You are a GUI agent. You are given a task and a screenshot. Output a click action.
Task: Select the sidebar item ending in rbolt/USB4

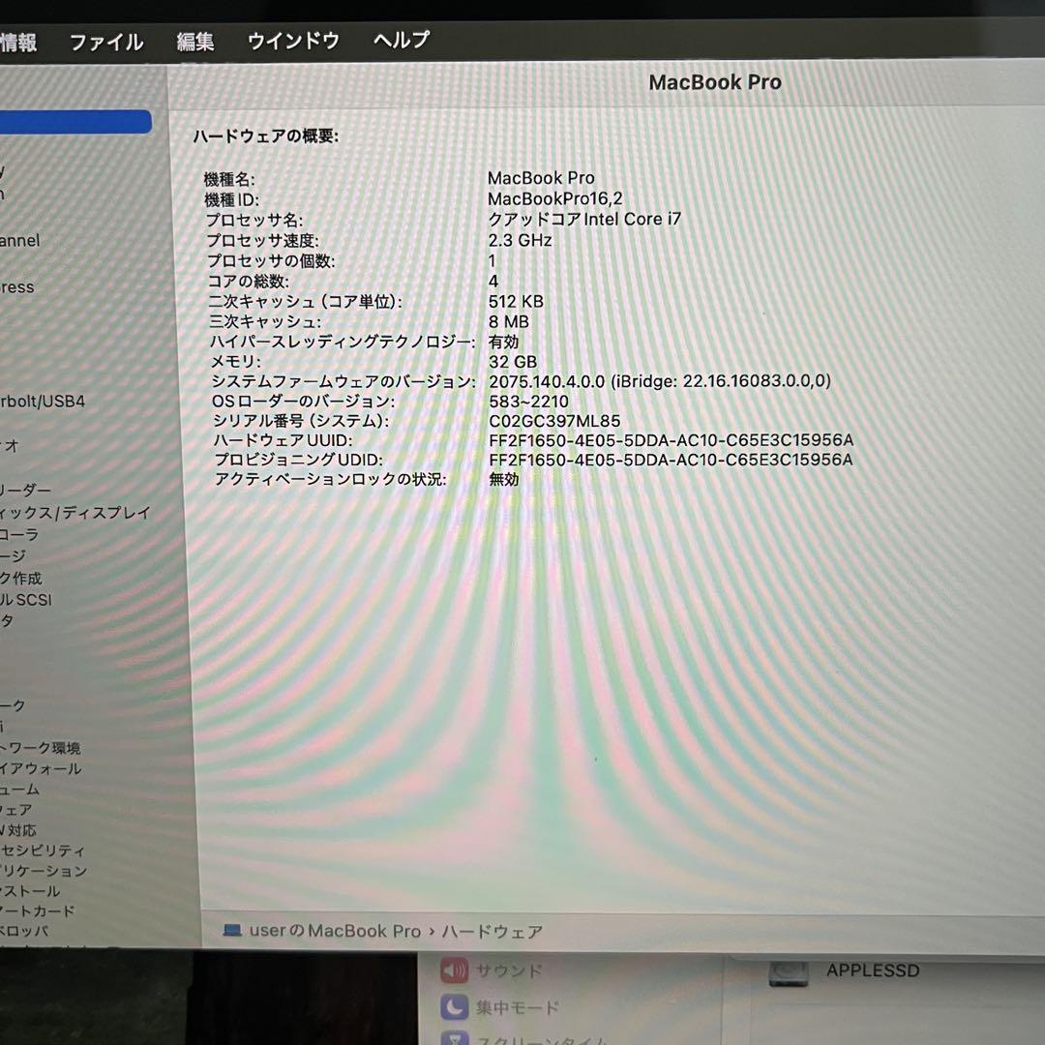tap(43, 402)
